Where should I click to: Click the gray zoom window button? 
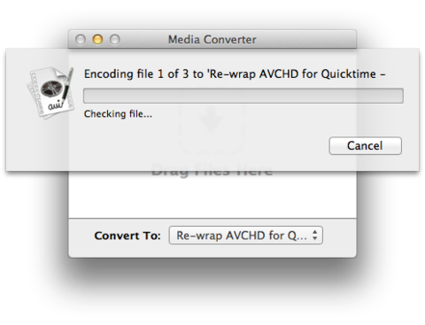(115, 39)
